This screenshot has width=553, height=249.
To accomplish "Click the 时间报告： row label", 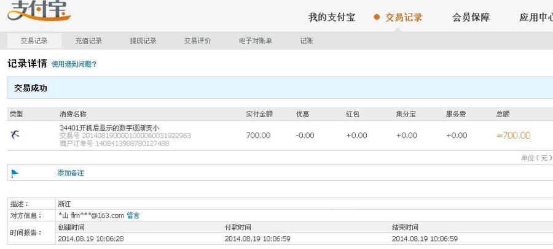I will click(26, 233).
